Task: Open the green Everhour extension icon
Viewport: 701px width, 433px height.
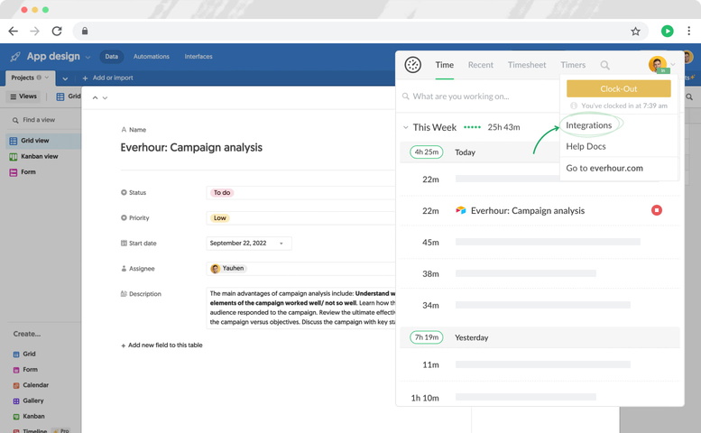Action: 667,31
